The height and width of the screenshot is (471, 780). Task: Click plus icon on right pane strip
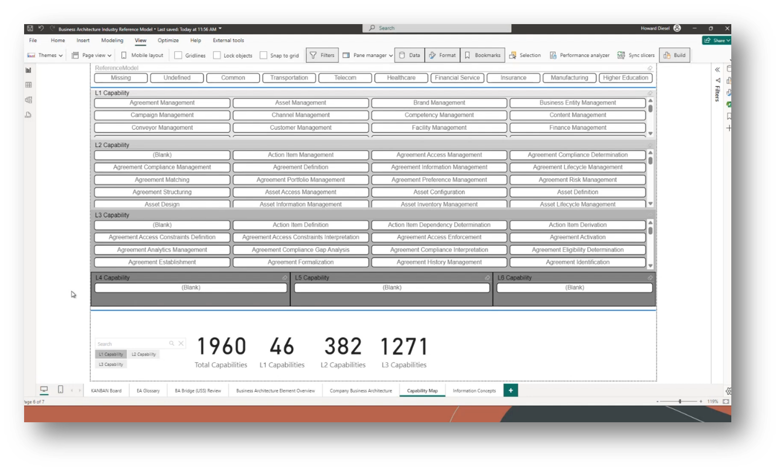tap(729, 128)
